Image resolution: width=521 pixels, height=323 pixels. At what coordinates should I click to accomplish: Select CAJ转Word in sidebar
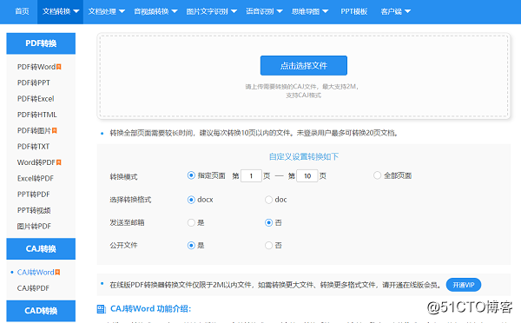[36, 272]
